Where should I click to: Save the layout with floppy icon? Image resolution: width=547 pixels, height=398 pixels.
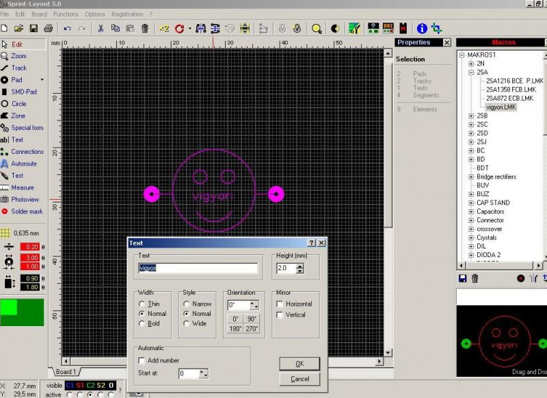point(34,28)
